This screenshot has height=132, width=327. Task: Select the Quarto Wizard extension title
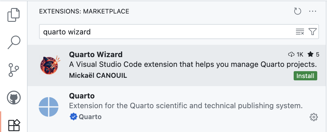tap(96, 54)
